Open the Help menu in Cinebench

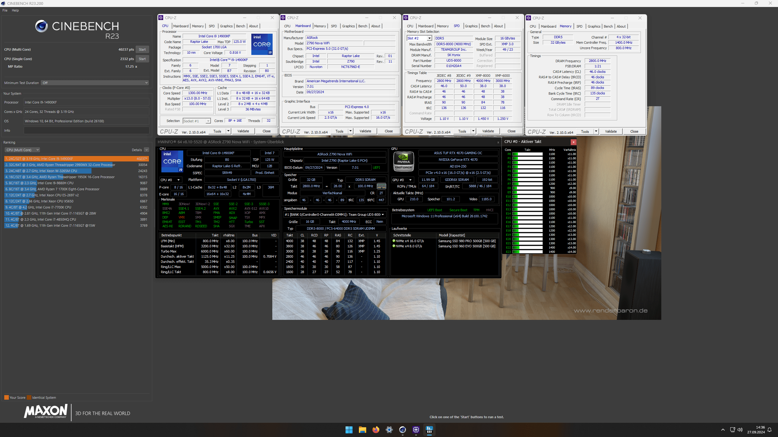(15, 10)
